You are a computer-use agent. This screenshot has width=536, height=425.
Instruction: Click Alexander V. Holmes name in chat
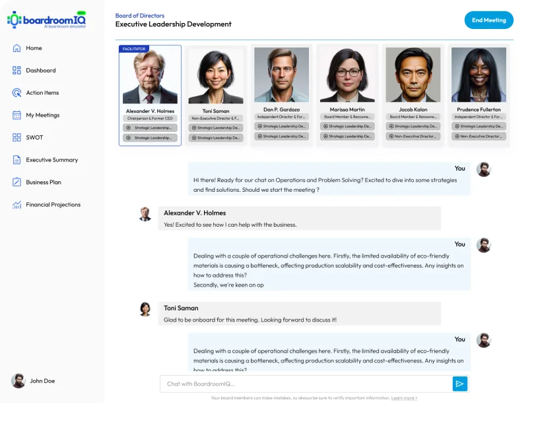tap(195, 213)
